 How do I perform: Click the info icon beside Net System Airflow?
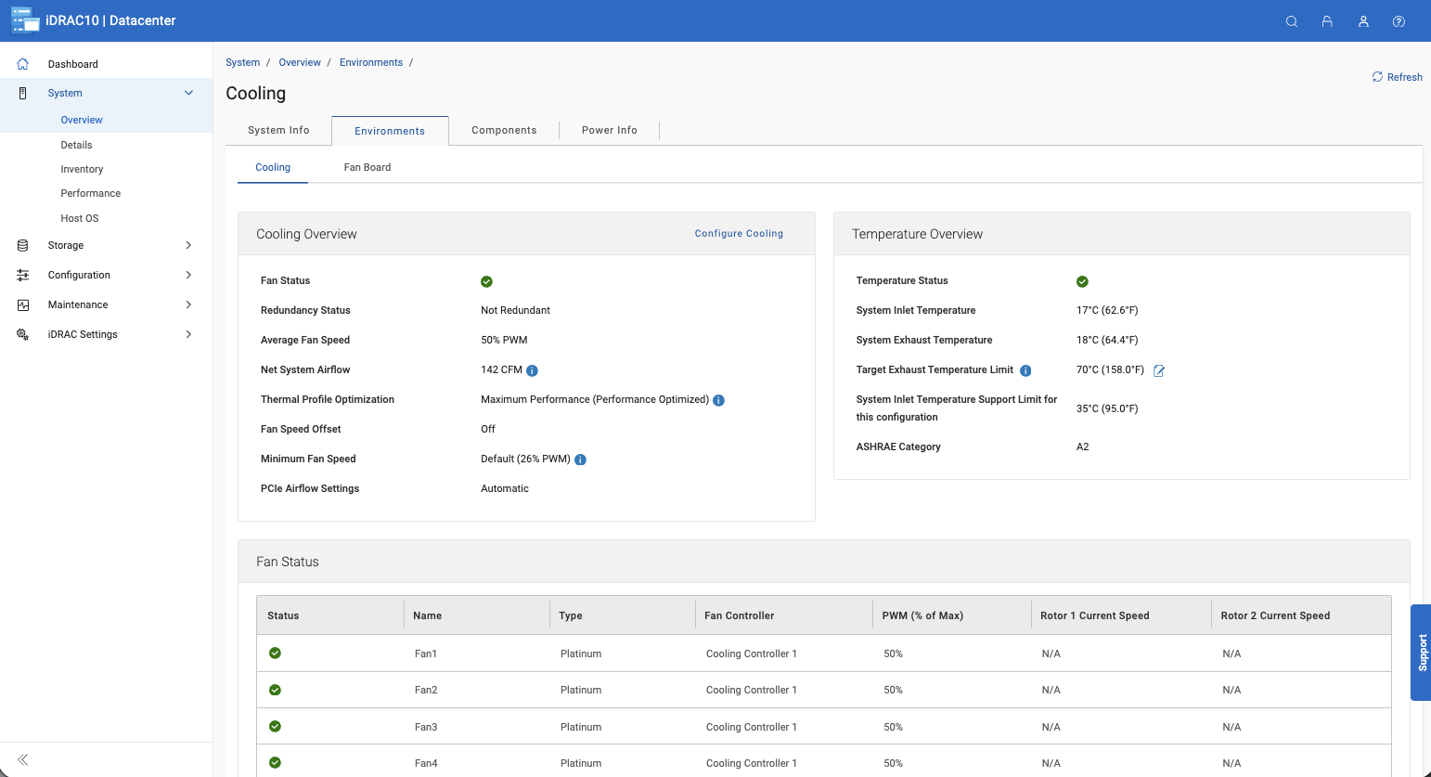pyautogui.click(x=533, y=370)
